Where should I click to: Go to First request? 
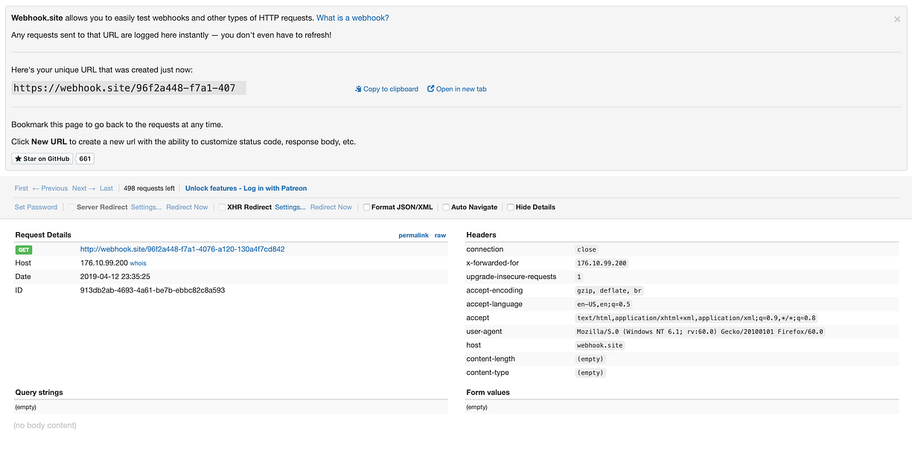coord(22,188)
